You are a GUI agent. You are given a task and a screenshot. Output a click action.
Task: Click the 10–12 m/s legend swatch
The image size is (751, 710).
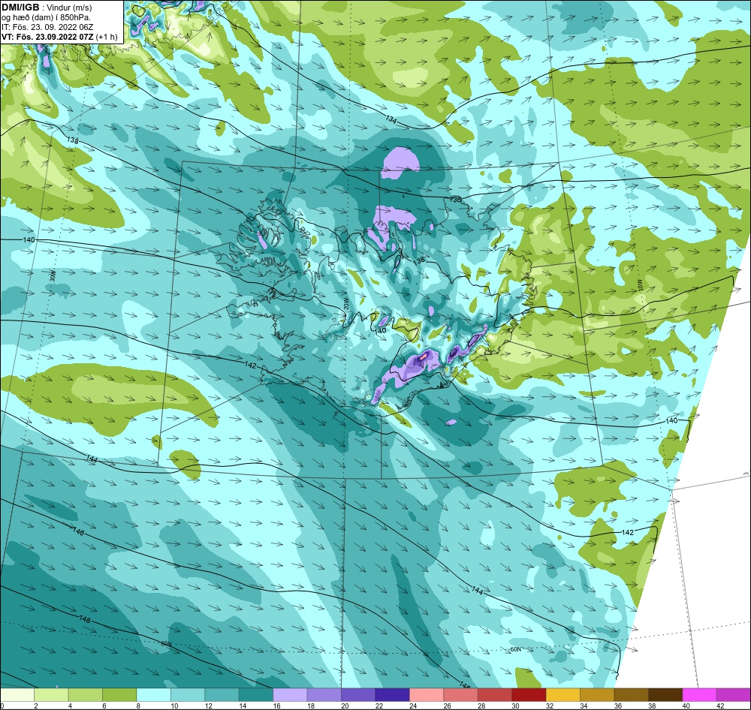coord(188,695)
